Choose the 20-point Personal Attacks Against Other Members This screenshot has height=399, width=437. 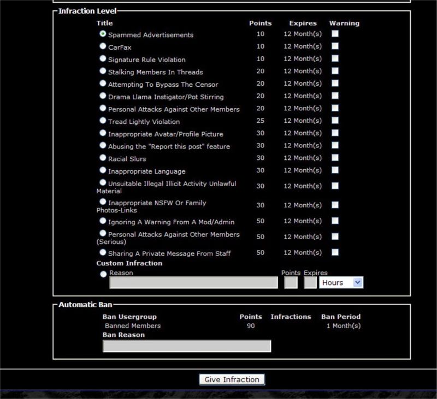103,108
